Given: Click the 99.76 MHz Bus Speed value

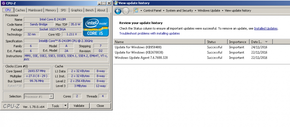Looking at the screenshot, I should pyautogui.click(x=37, y=81).
